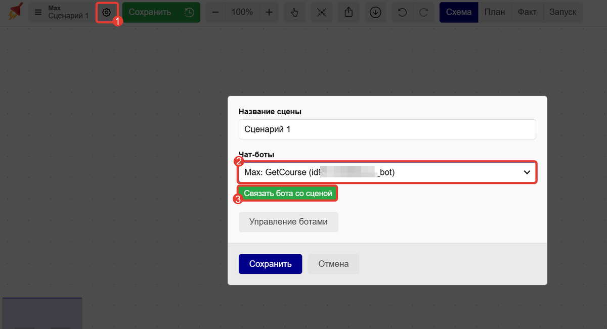Open the scene settings gear icon

coord(107,12)
